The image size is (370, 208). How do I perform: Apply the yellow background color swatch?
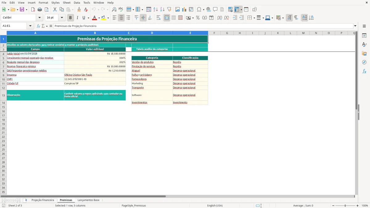pyautogui.click(x=104, y=18)
